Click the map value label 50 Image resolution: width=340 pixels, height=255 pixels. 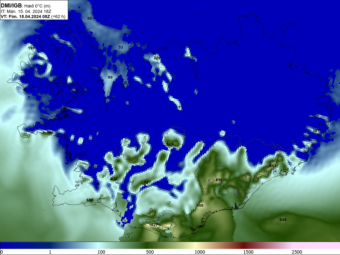click(x=89, y=18)
